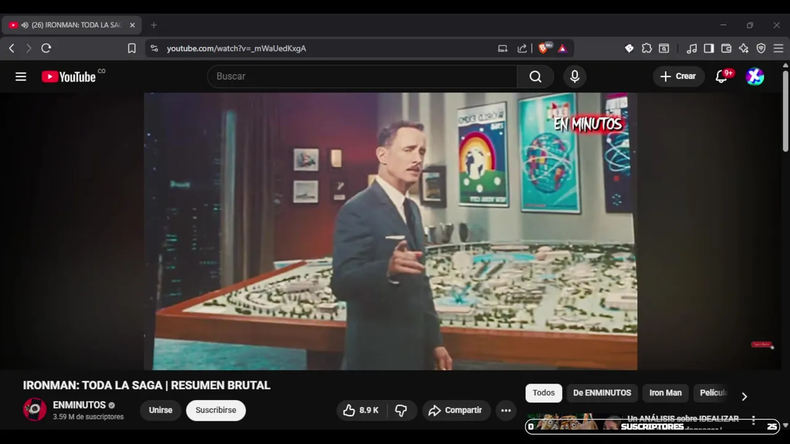Click the Suscribirse button

tap(216, 410)
